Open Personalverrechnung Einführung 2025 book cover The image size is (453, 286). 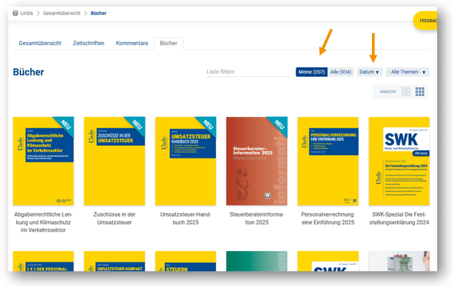pyautogui.click(x=328, y=161)
